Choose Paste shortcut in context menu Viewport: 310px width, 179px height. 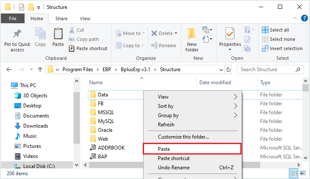192,158
